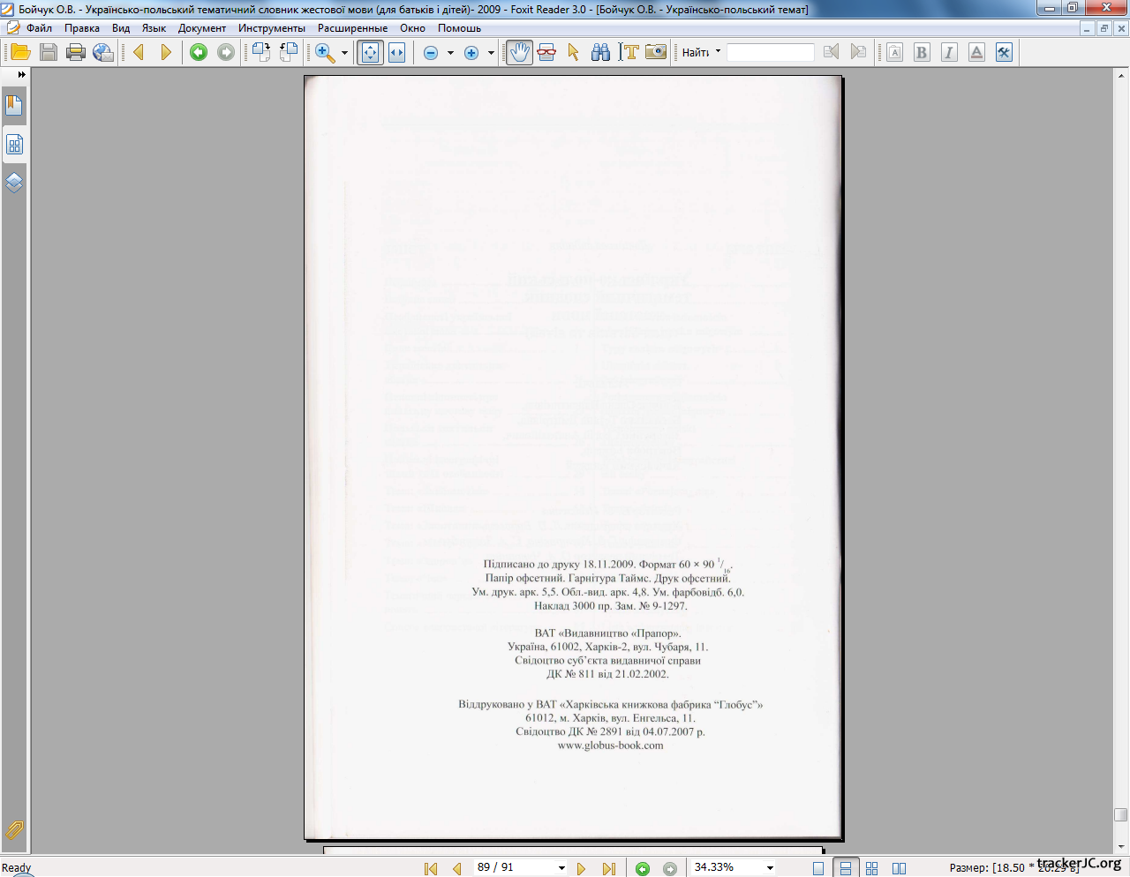Expand the Найти search options dropdown
The width and height of the screenshot is (1130, 877).
tap(718, 52)
